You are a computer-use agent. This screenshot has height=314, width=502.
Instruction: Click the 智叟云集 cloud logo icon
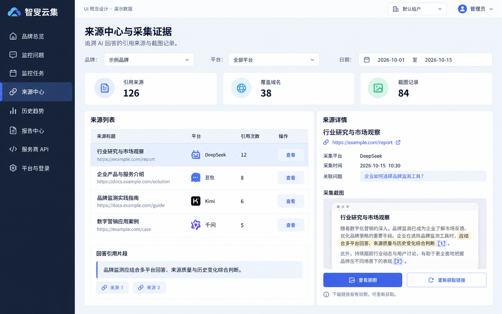click(x=14, y=12)
